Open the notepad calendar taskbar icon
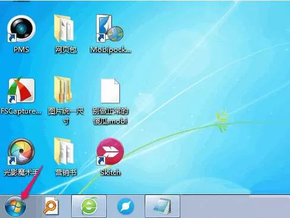Screen dimensions: 290x218 pyautogui.click(x=162, y=206)
